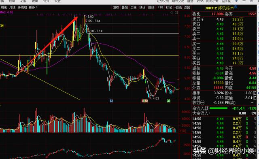Screen dimensions: 259x159
Task: Activate the 画线 drawing tool
Action: click(x=151, y=7)
